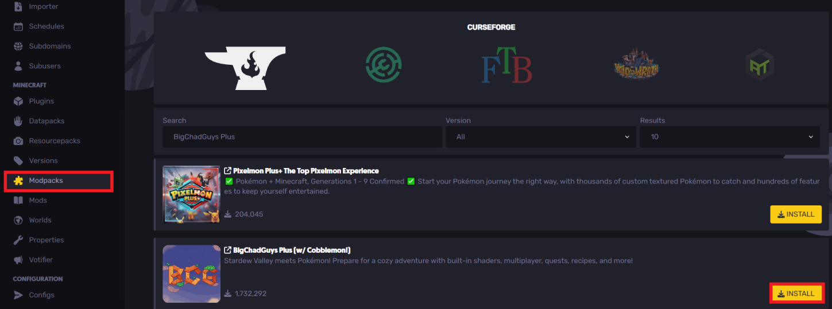The image size is (832, 309).
Task: Pick the VoidsWrath provider logo
Action: (636, 65)
